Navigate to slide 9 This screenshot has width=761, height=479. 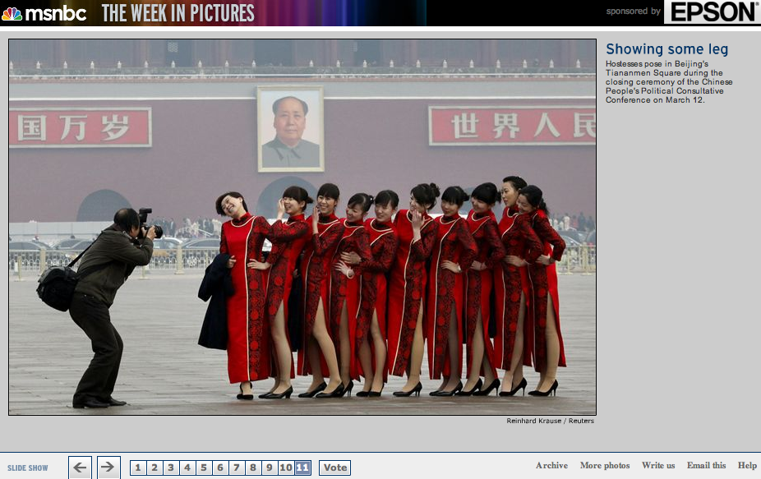point(270,467)
